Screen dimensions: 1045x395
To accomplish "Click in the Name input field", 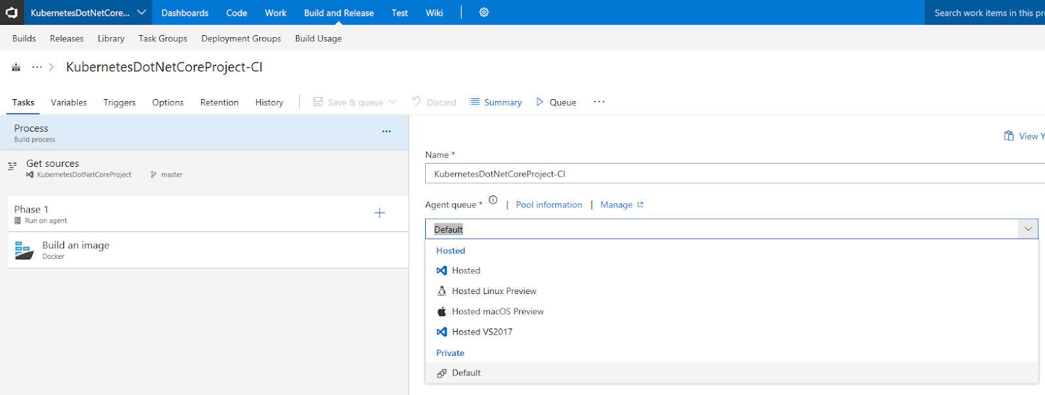I will [735, 173].
